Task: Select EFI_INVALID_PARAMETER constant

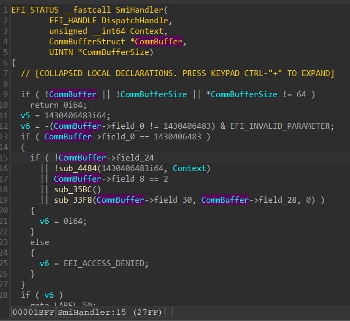Action: [x=282, y=126]
